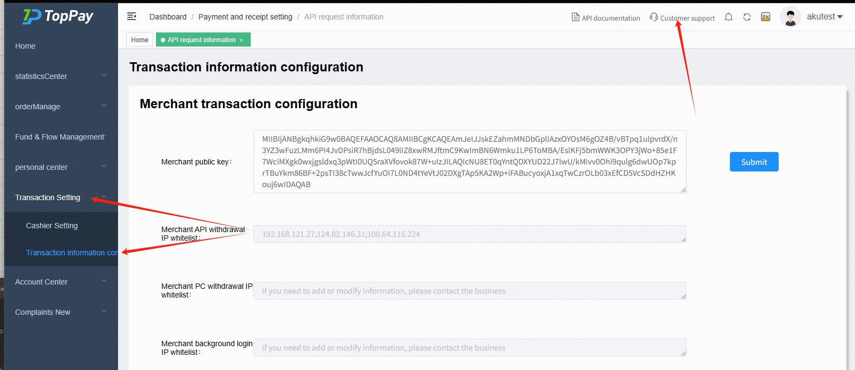Expand the orderManage menu

(x=61, y=107)
